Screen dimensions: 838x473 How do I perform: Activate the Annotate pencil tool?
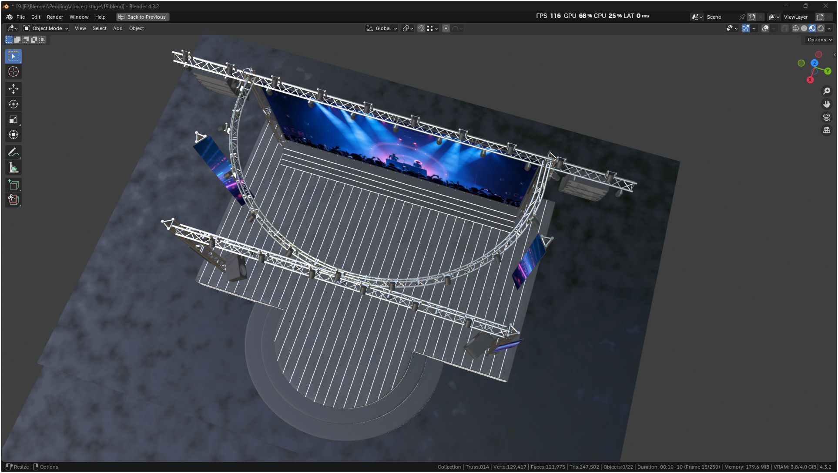coord(13,152)
